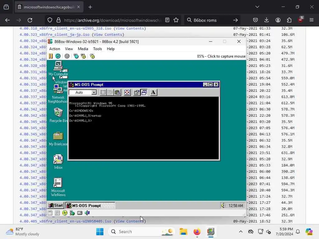Open weather widget showing 82°F Mostly cloudy
The height and width of the screenshot is (239, 319).
(x=23, y=232)
